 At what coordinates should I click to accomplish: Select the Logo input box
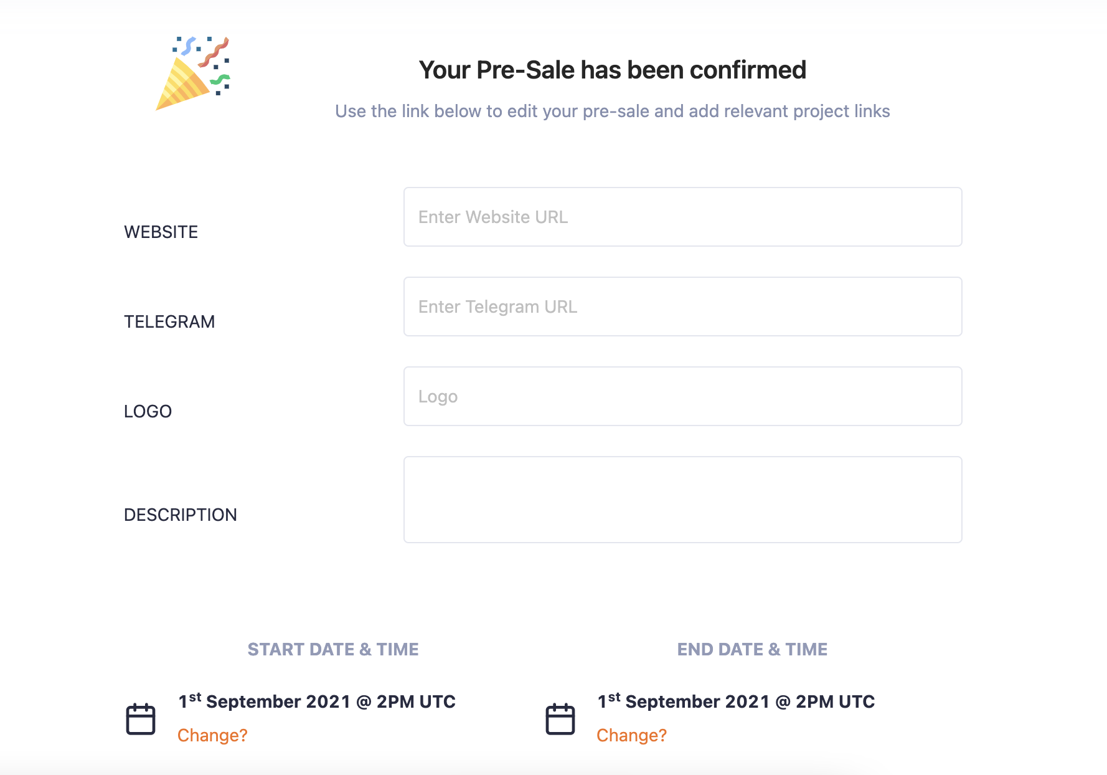pos(683,396)
